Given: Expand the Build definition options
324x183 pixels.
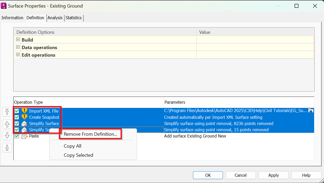Looking at the screenshot, I should [x=18, y=40].
